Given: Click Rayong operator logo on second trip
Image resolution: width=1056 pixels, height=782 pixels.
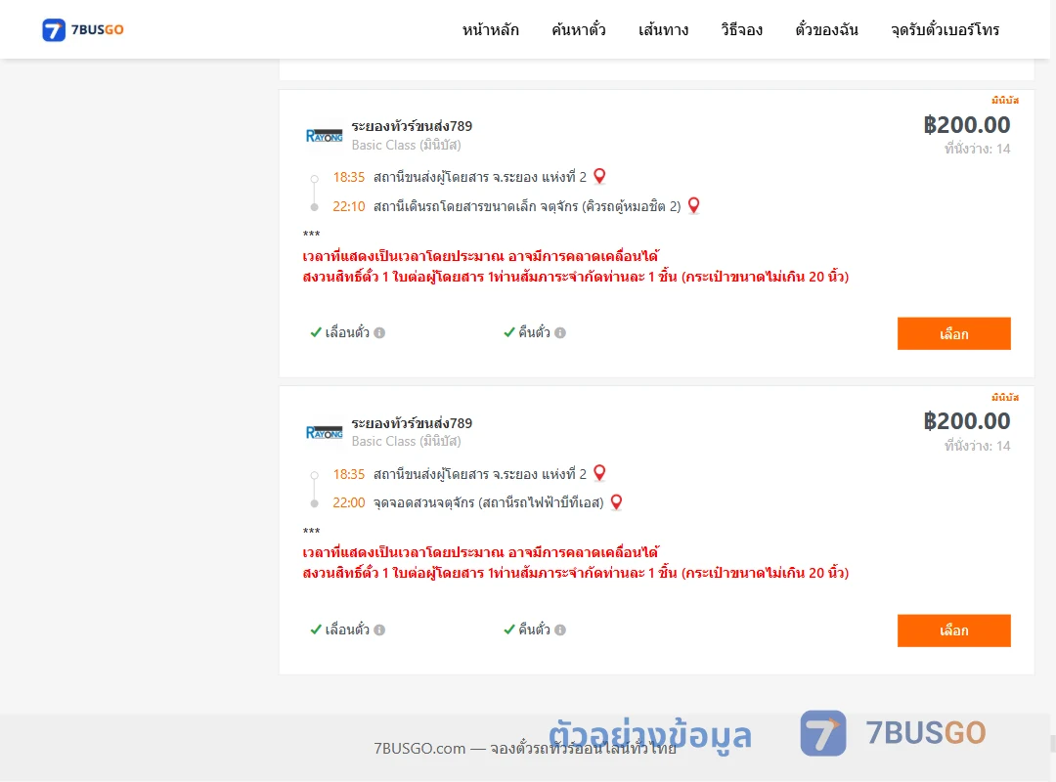Looking at the screenshot, I should (324, 432).
